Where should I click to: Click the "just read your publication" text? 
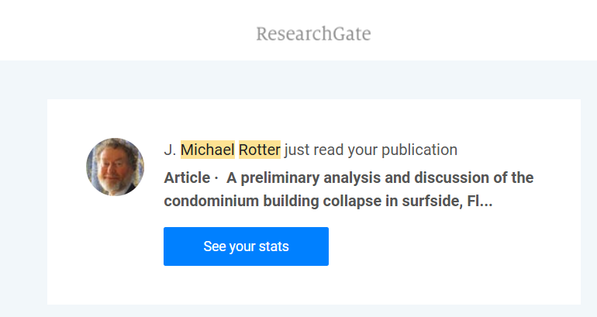371,150
